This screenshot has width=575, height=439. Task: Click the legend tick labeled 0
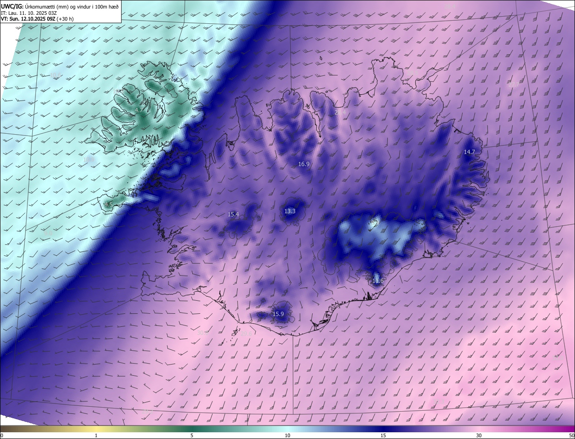pos(1,435)
